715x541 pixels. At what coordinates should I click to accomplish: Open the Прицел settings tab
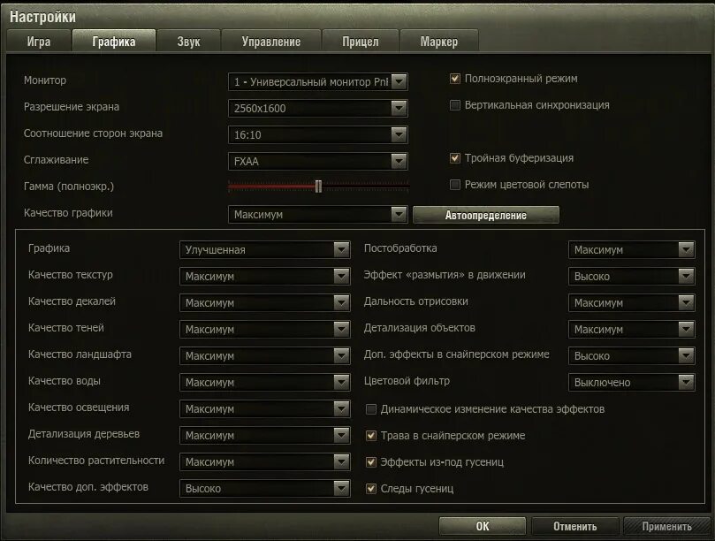click(360, 40)
